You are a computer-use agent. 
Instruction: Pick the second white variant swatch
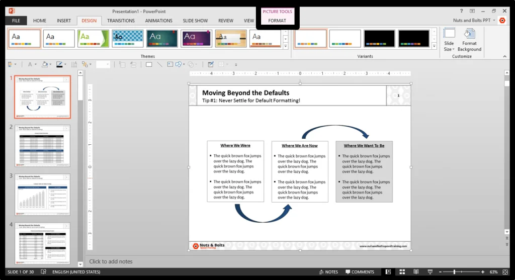pos(345,38)
